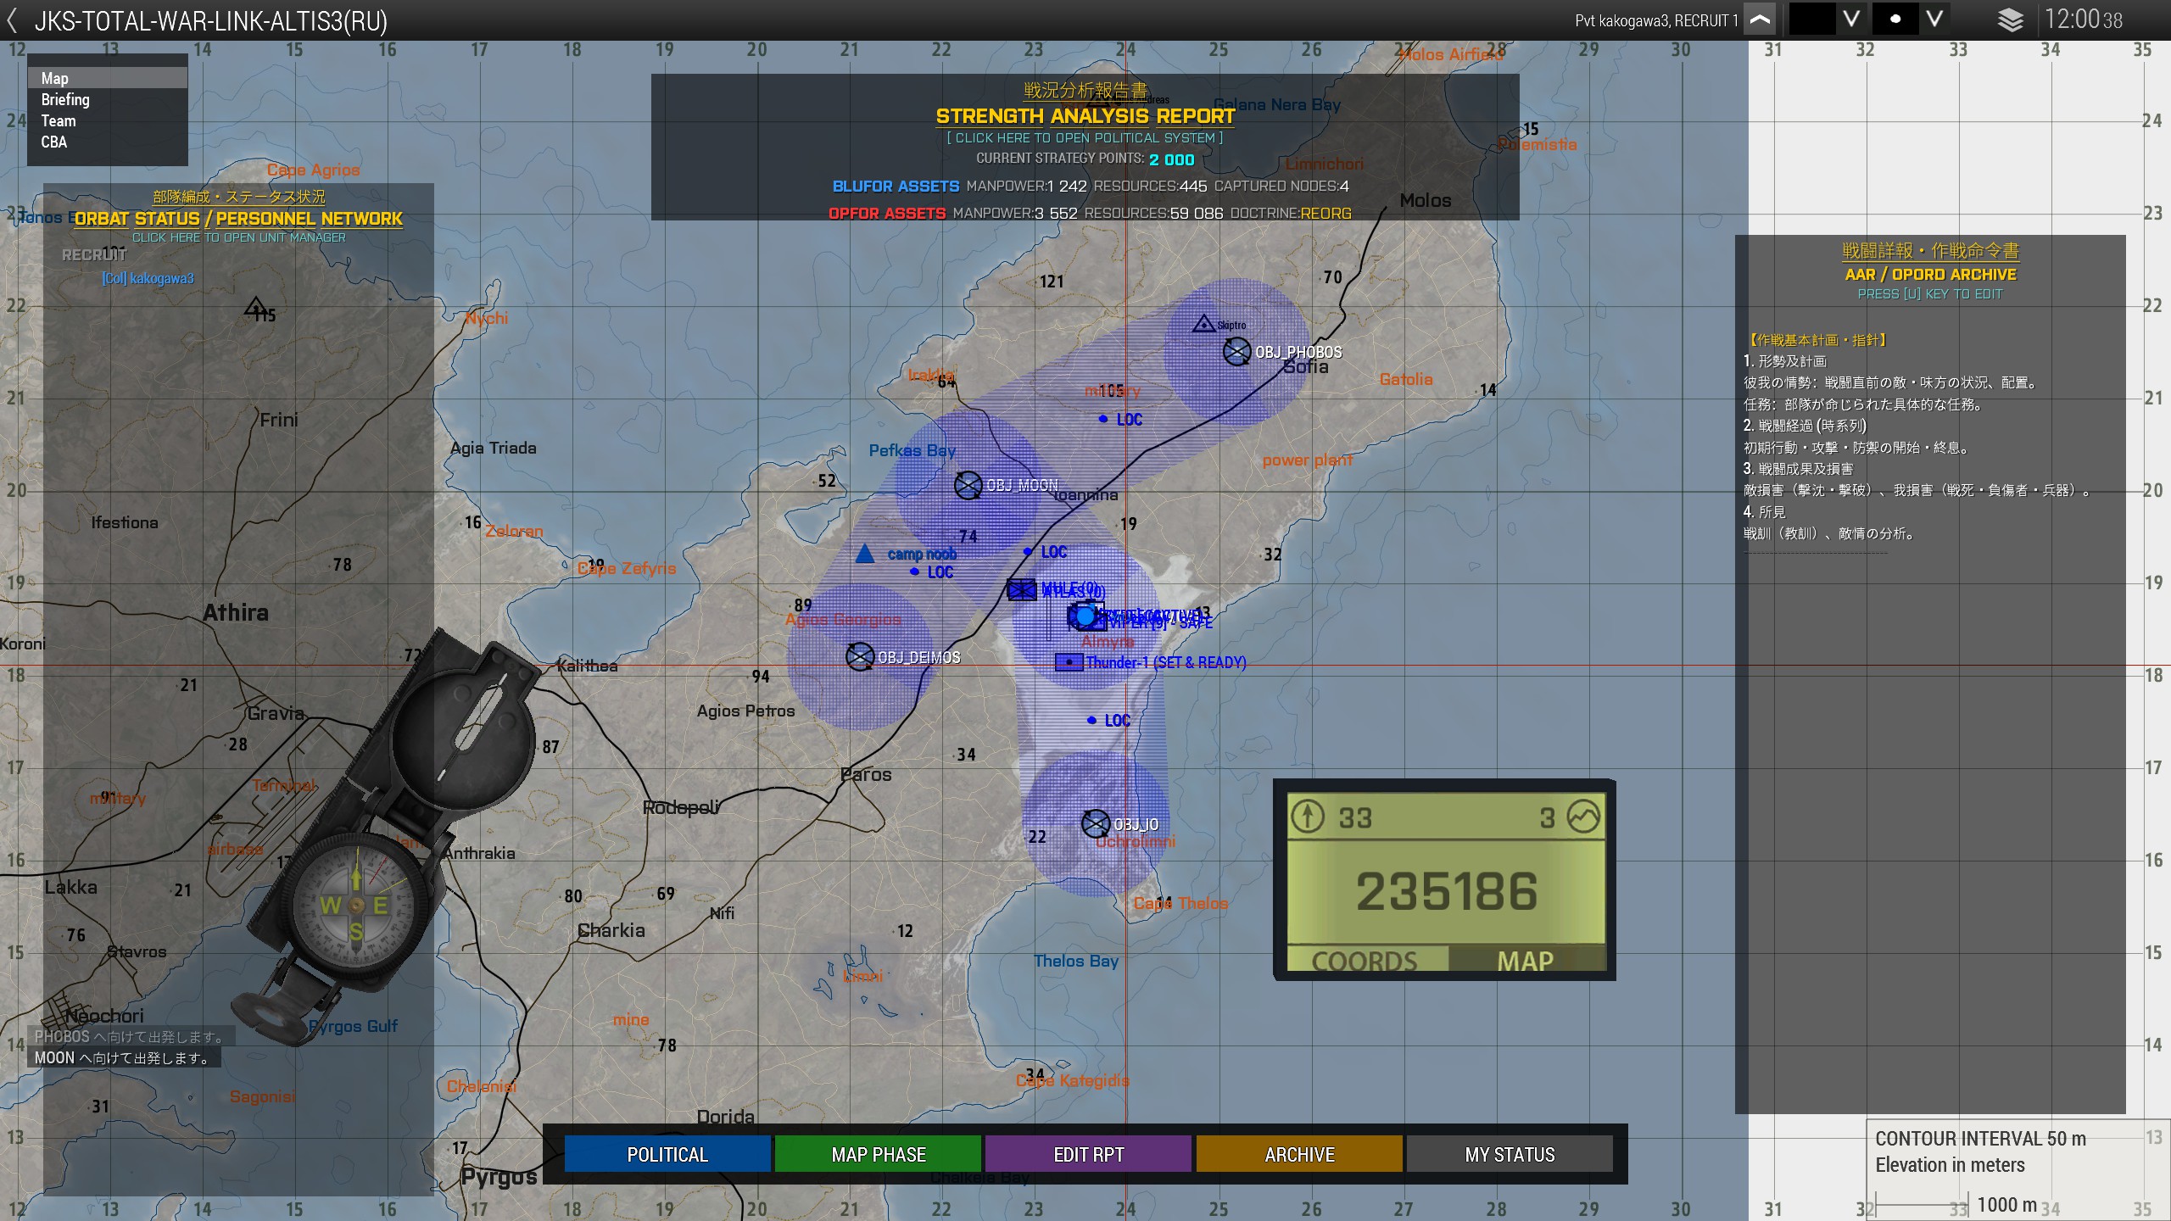Open the Briefing entry in side menu

(x=108, y=99)
